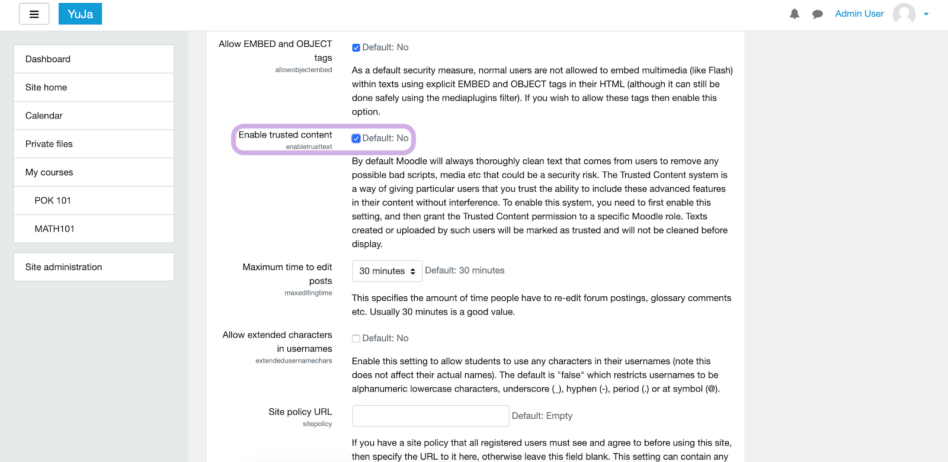Viewport: 948px width, 462px height.
Task: Click the YuJa logo
Action: 80,14
